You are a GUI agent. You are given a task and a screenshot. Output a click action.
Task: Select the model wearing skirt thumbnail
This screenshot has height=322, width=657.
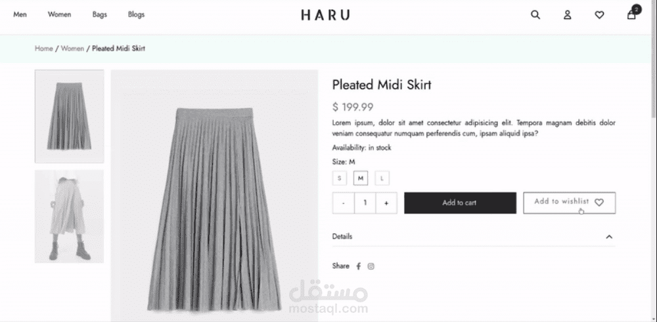click(69, 216)
